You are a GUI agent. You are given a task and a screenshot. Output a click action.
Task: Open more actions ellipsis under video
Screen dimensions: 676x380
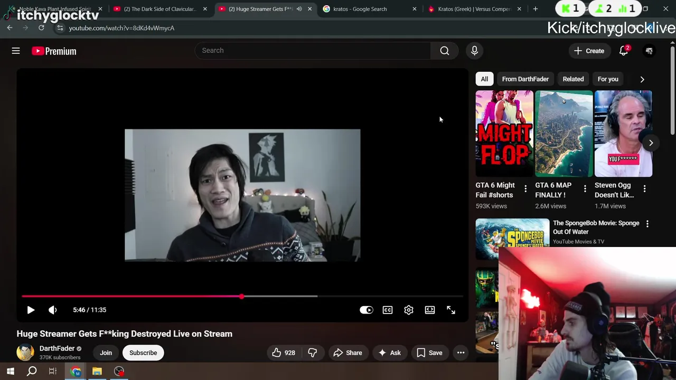coord(461,353)
